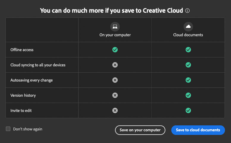Click the 'Version history' row label
The image size is (231, 143).
coord(23,96)
